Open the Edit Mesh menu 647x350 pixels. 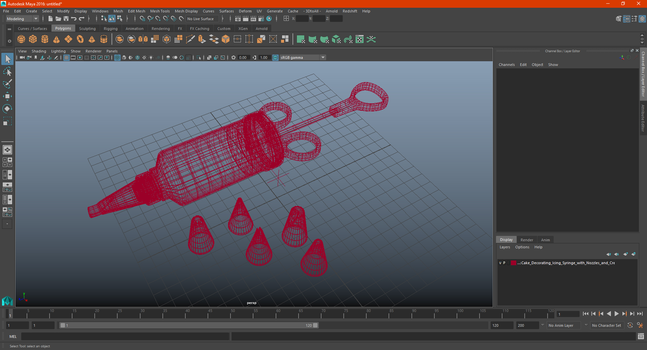click(136, 11)
